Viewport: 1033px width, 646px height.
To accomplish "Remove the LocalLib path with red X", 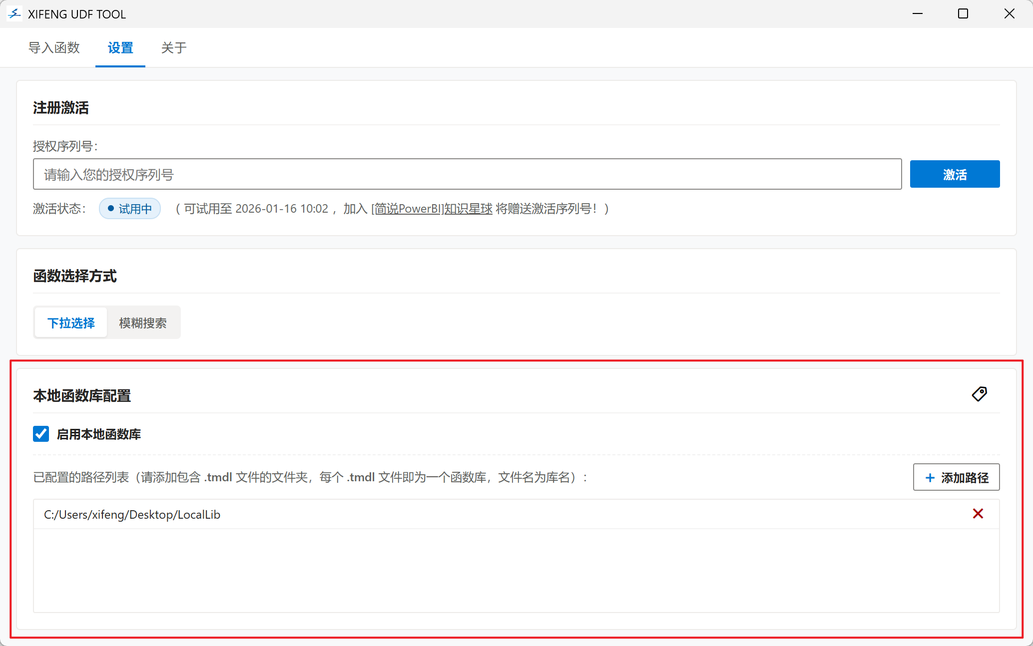I will coord(978,514).
